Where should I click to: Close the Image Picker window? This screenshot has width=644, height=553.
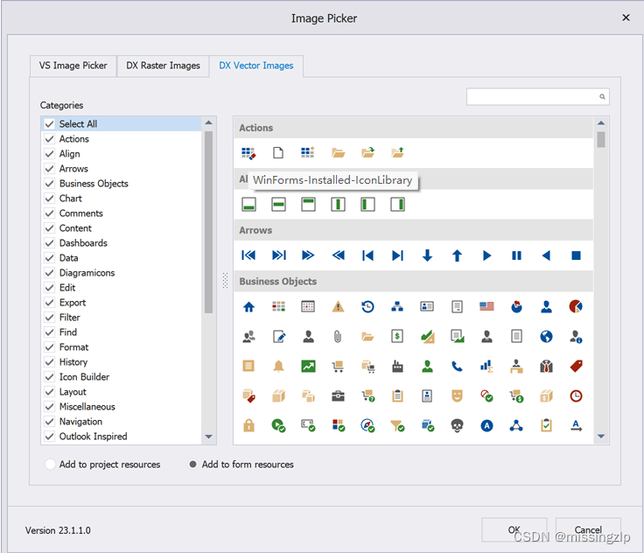point(626,17)
